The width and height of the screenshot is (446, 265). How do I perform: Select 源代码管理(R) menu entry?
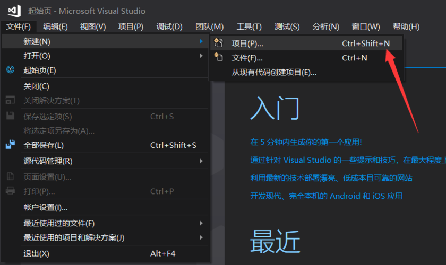[105, 161]
